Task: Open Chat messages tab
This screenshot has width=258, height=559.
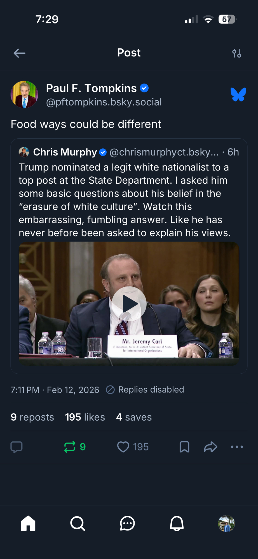Action: [127, 524]
